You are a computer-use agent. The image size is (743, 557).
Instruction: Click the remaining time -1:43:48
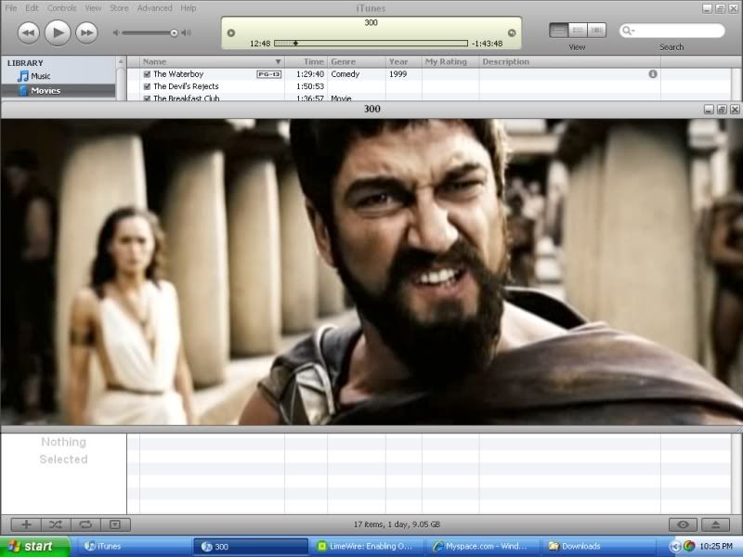[487, 44]
